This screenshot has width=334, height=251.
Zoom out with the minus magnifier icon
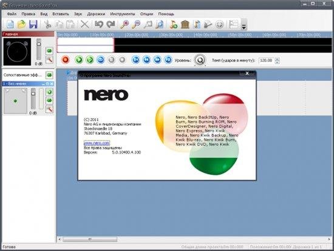click(x=136, y=24)
